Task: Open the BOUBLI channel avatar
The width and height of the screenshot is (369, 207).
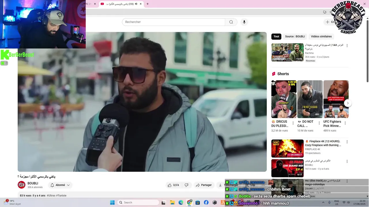Action: pyautogui.click(x=22, y=185)
